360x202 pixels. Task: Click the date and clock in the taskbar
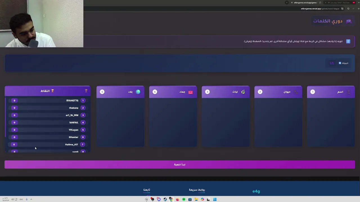click(6, 199)
